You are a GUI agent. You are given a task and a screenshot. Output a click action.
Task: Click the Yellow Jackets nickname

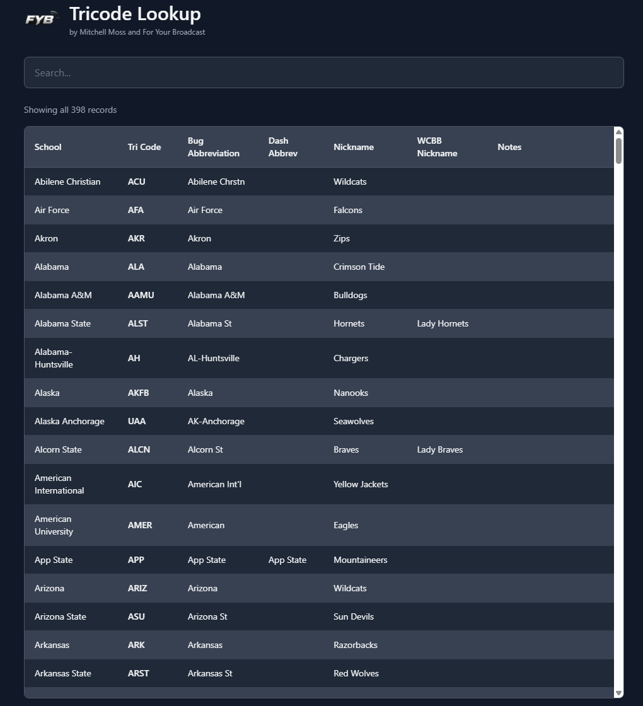[361, 484]
